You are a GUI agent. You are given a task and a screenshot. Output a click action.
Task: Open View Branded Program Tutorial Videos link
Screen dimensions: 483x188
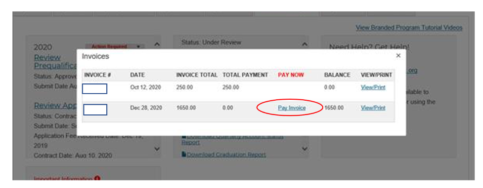click(409, 28)
